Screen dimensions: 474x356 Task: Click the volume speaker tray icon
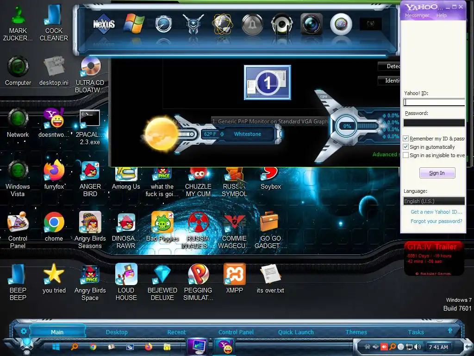point(418,347)
